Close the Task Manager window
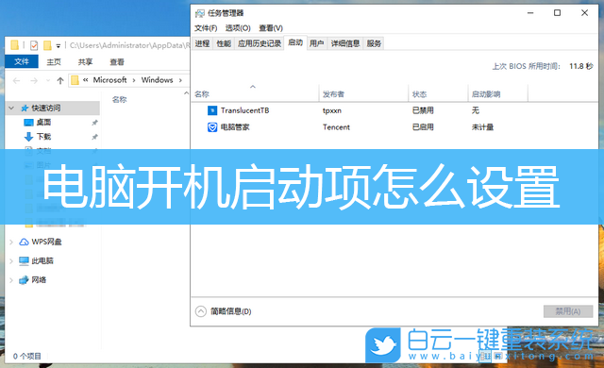 tap(584, 13)
